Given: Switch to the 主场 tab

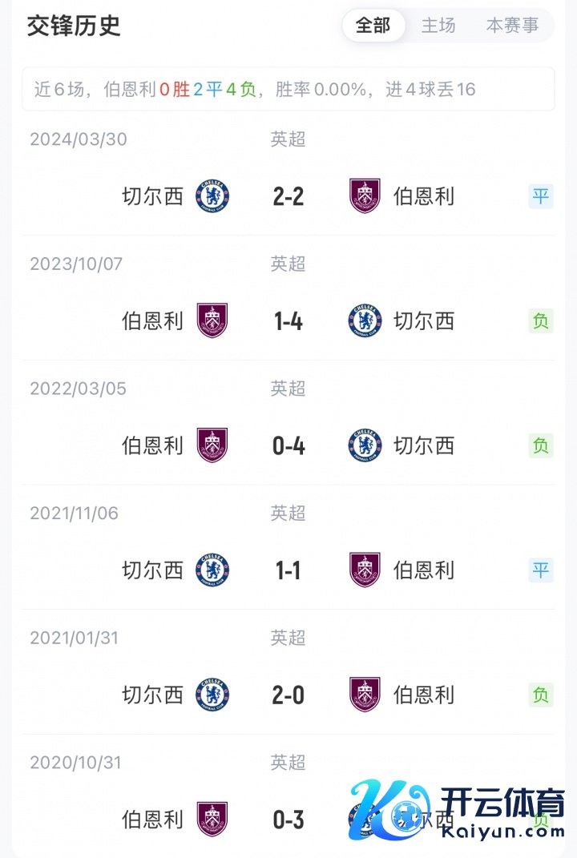Looking at the screenshot, I should (x=438, y=26).
